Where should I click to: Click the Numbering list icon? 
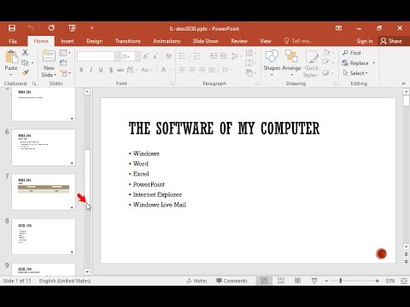click(197, 56)
